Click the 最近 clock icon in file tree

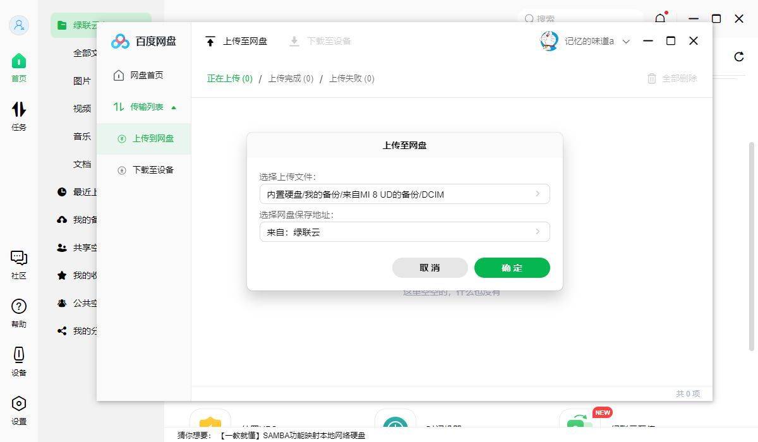point(62,192)
